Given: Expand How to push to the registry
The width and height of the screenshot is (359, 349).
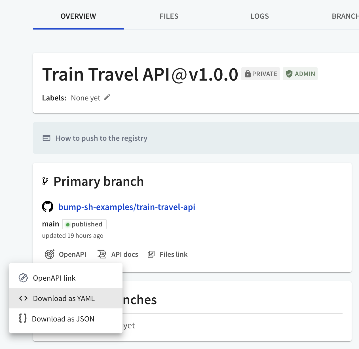Looking at the screenshot, I should 102,138.
